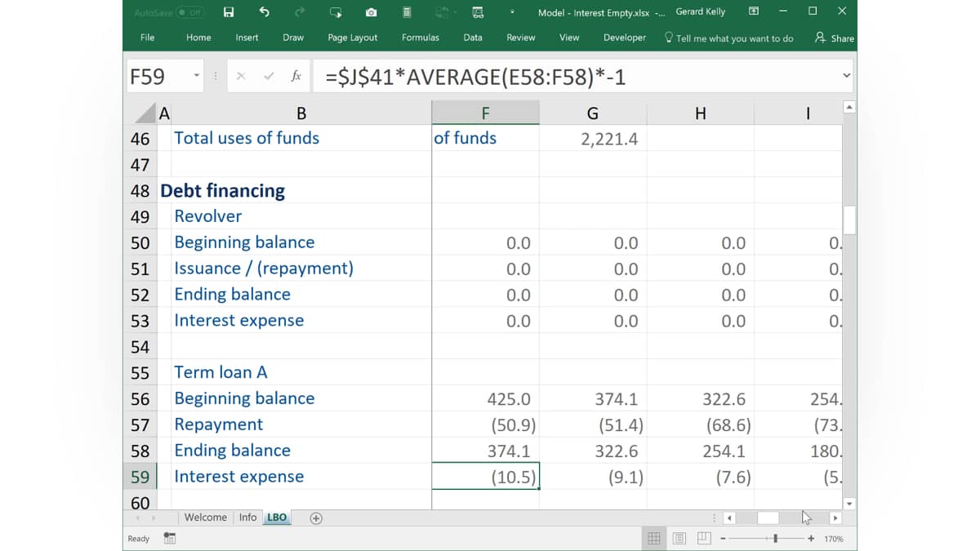980x551 pixels.
Task: Click the horizontal scroll right arrow
Action: (x=835, y=518)
